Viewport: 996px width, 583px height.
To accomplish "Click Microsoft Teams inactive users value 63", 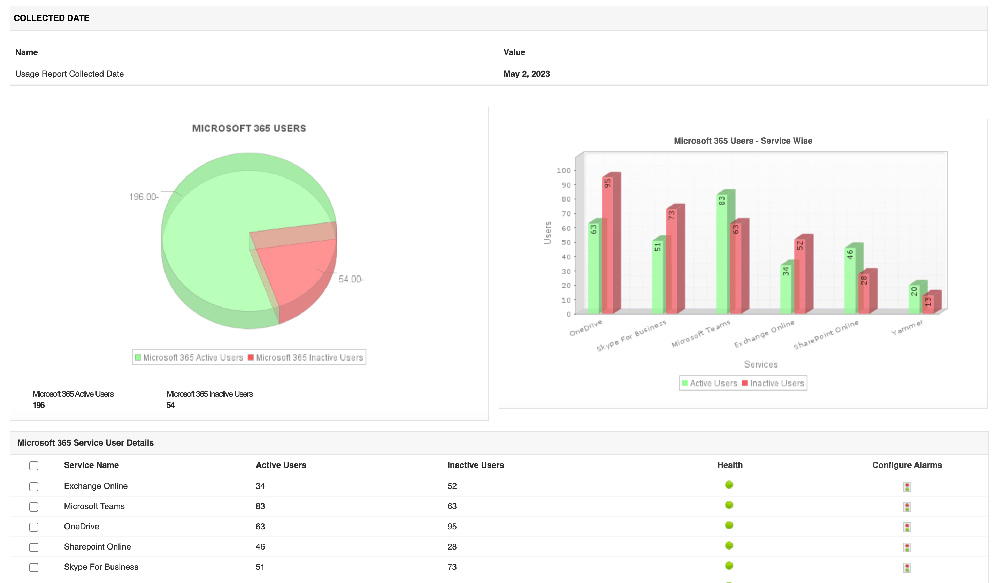I will (452, 506).
